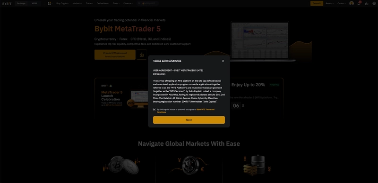Open the language globe icon
The image size is (378, 183).
374,3
